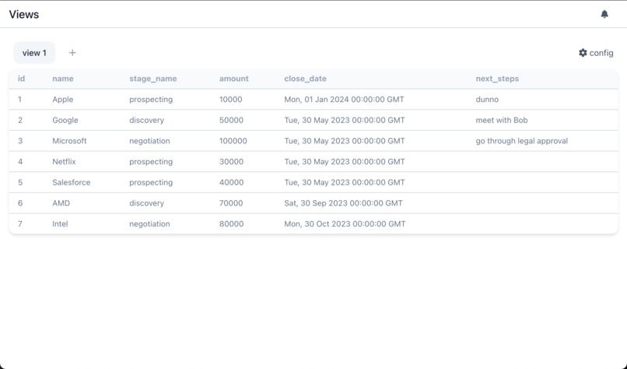Click the 80000 amount value
Image resolution: width=627 pixels, height=369 pixels.
[x=231, y=224]
